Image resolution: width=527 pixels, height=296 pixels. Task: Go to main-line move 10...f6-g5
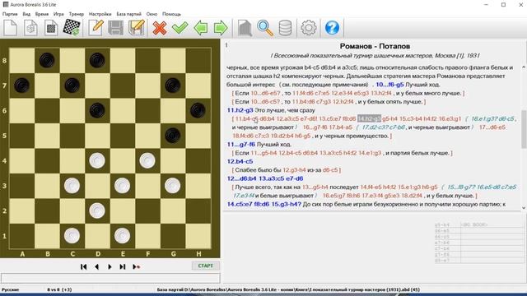tap(389, 85)
